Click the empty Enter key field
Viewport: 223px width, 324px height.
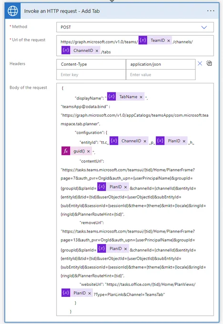point(91,75)
